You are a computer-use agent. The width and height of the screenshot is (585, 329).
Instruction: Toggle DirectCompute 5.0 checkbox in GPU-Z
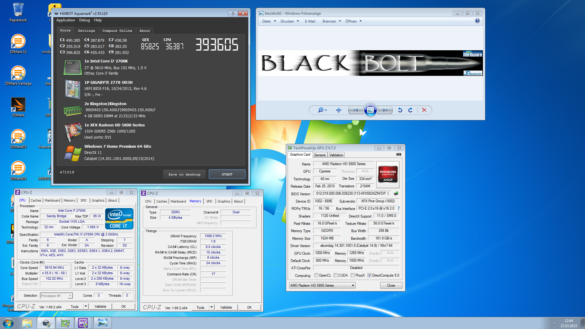[x=369, y=275]
